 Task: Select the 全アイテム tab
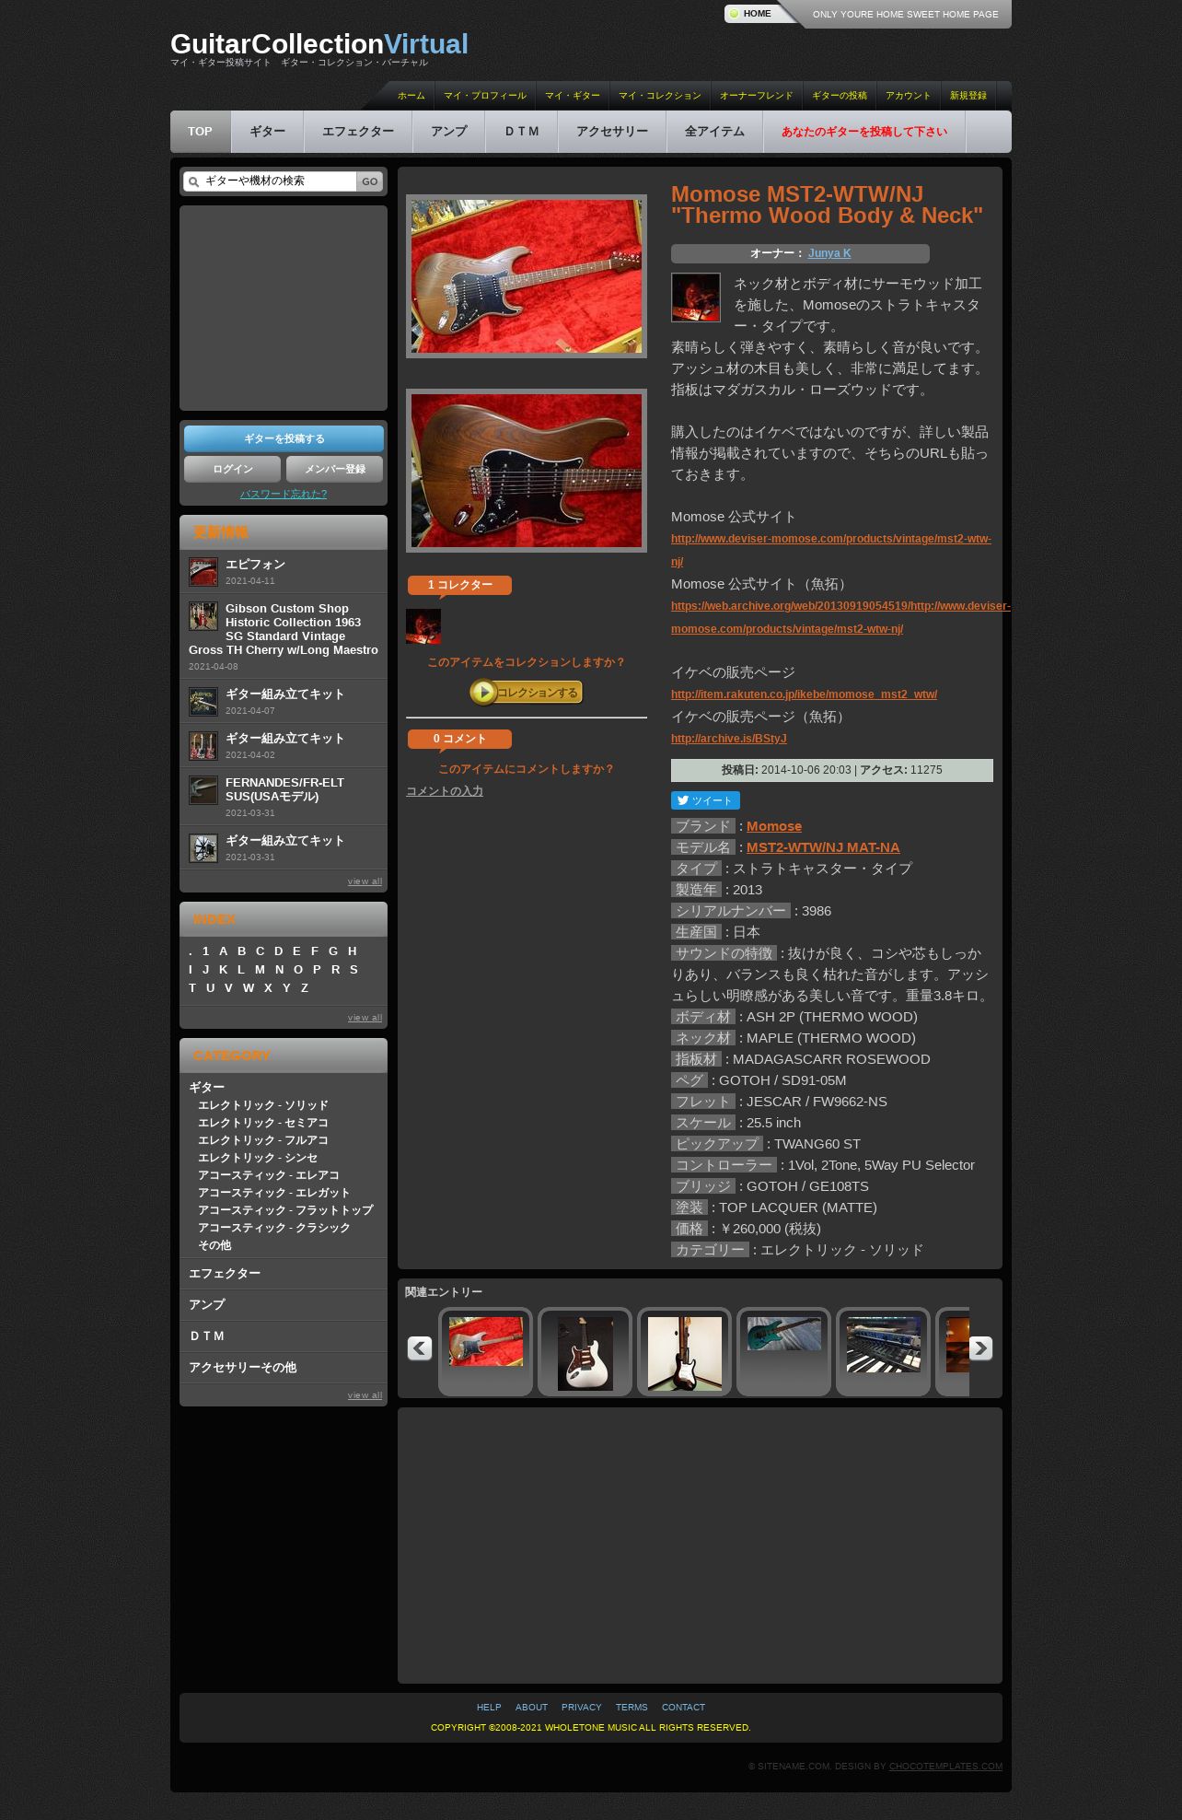[715, 132]
